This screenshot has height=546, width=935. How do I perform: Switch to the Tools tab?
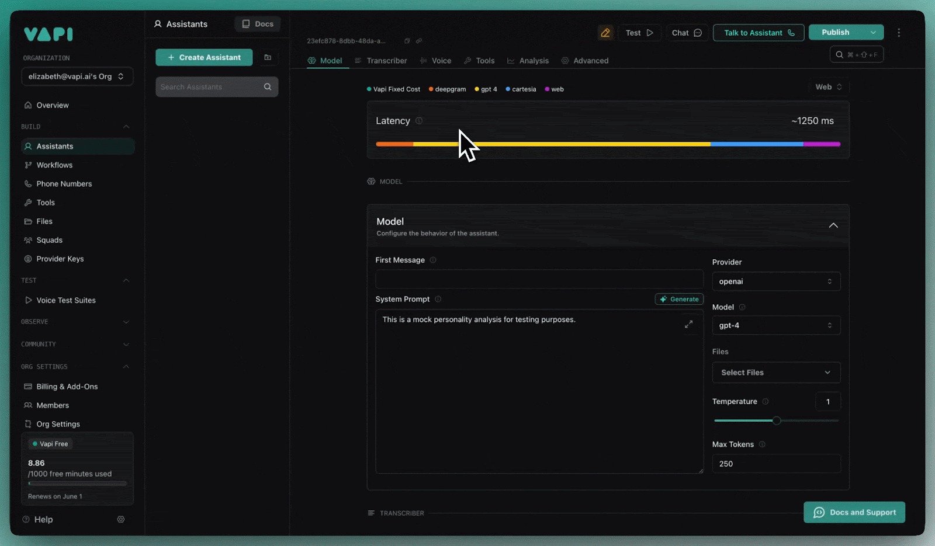pos(479,61)
